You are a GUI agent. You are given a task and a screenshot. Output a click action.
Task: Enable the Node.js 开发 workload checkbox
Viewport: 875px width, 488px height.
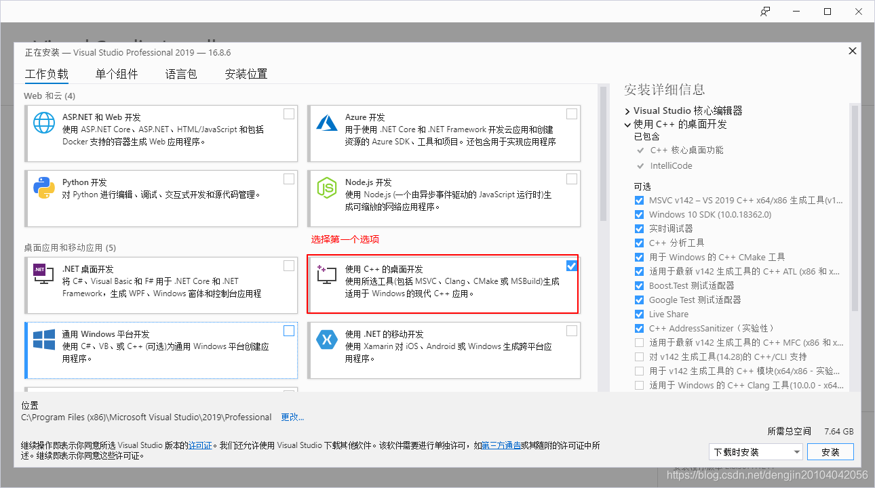[572, 179]
